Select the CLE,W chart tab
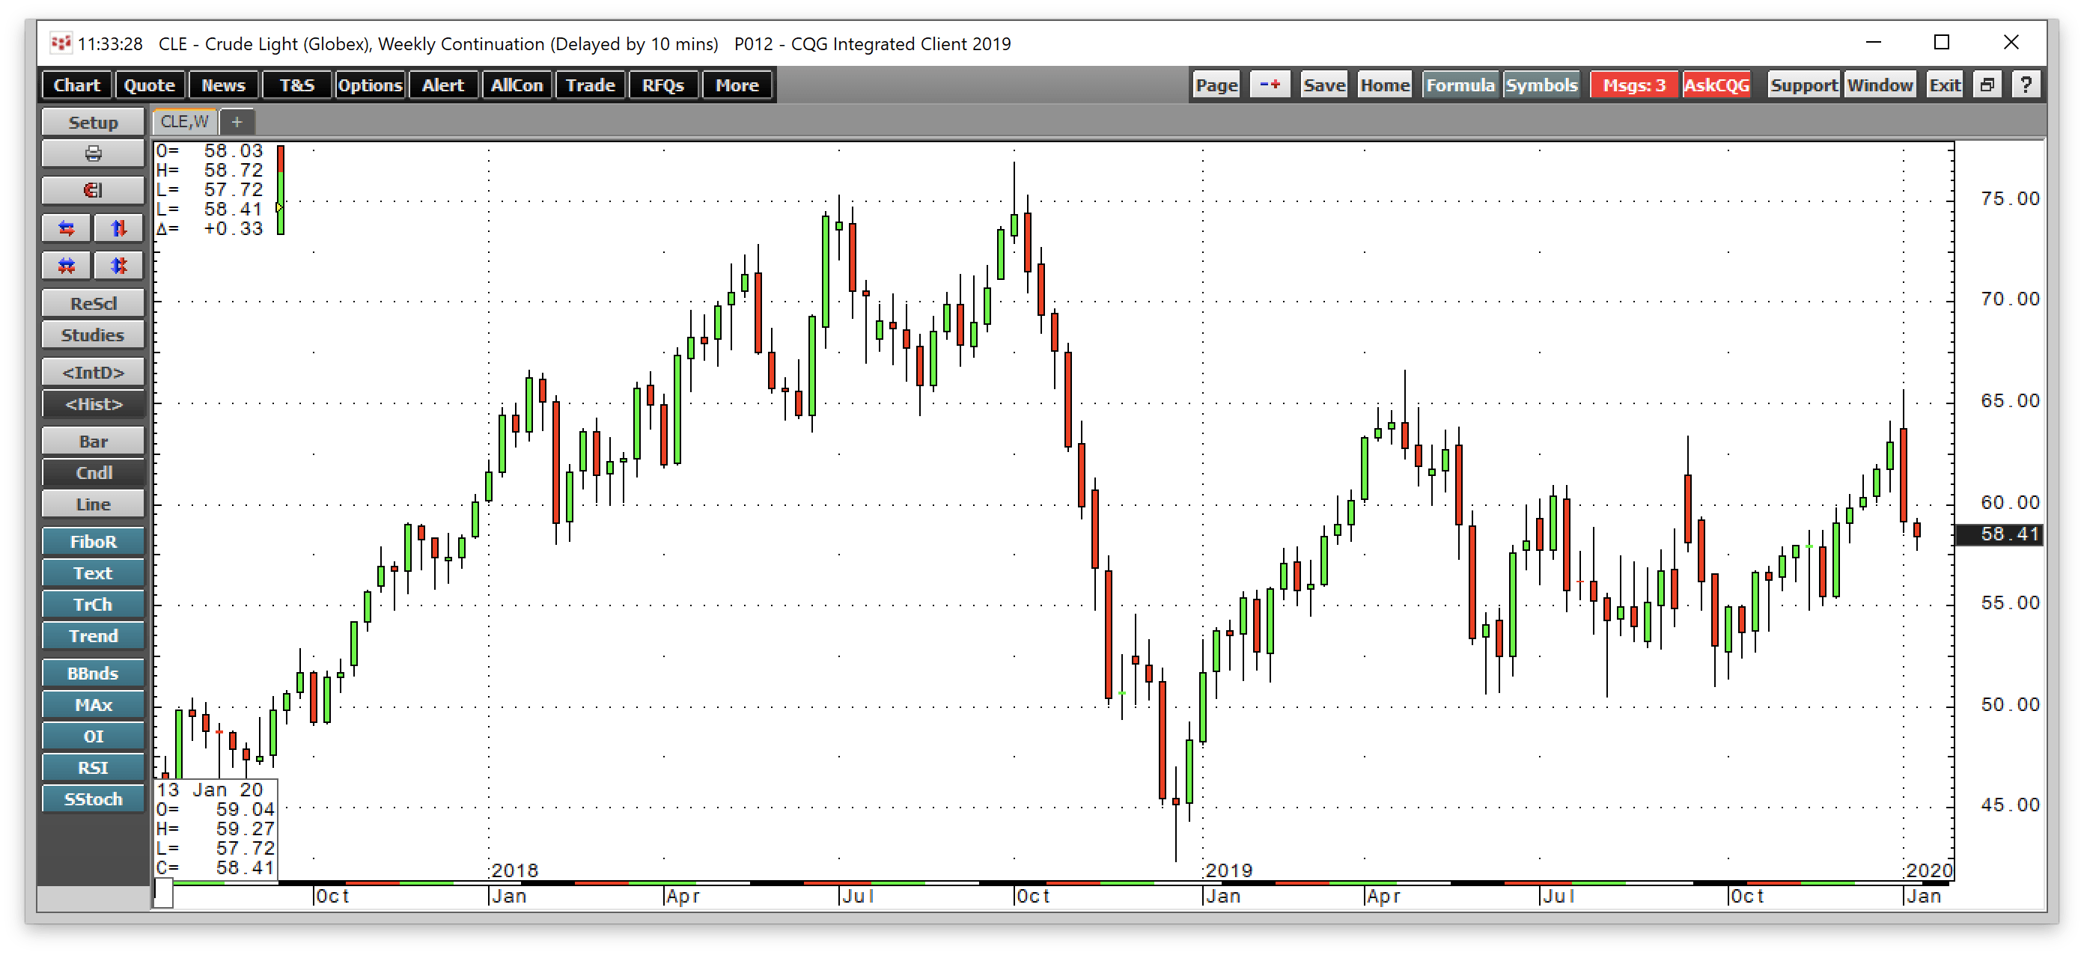The image size is (2084, 955). 184,122
